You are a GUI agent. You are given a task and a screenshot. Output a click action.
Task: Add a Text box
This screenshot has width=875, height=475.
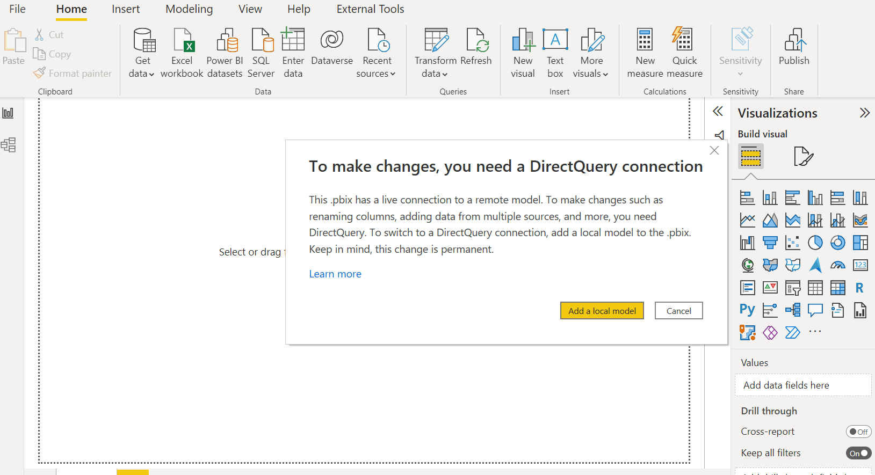(555, 53)
